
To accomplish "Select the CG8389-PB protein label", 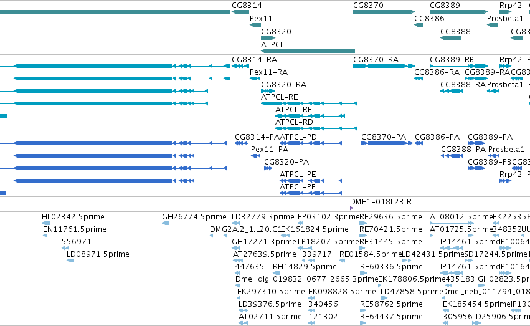I will [490, 162].
